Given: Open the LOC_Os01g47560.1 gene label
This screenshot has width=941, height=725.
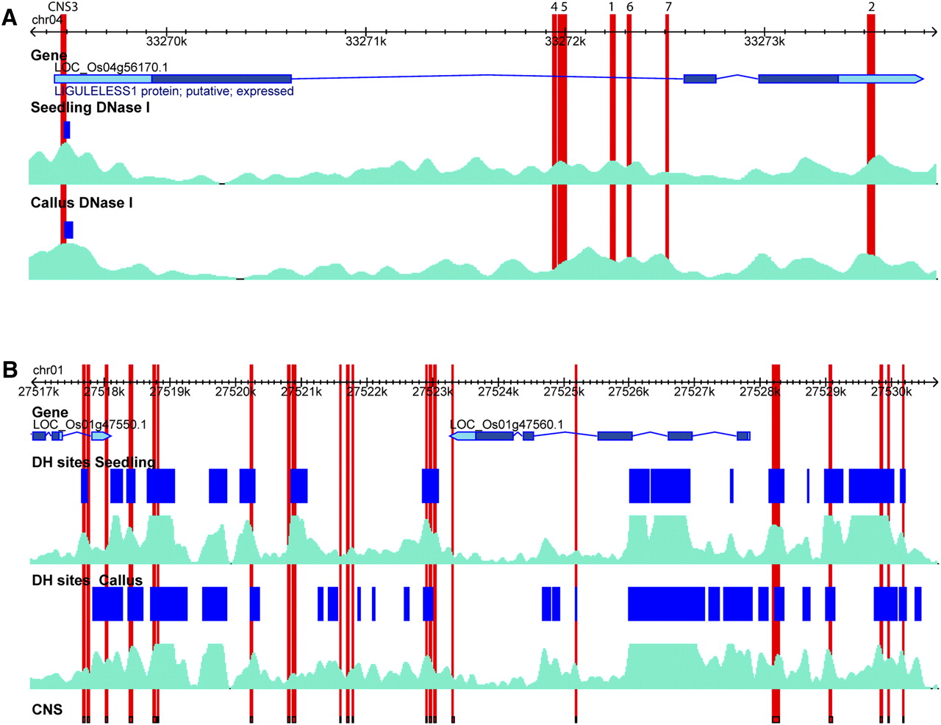Looking at the screenshot, I should tap(507, 425).
